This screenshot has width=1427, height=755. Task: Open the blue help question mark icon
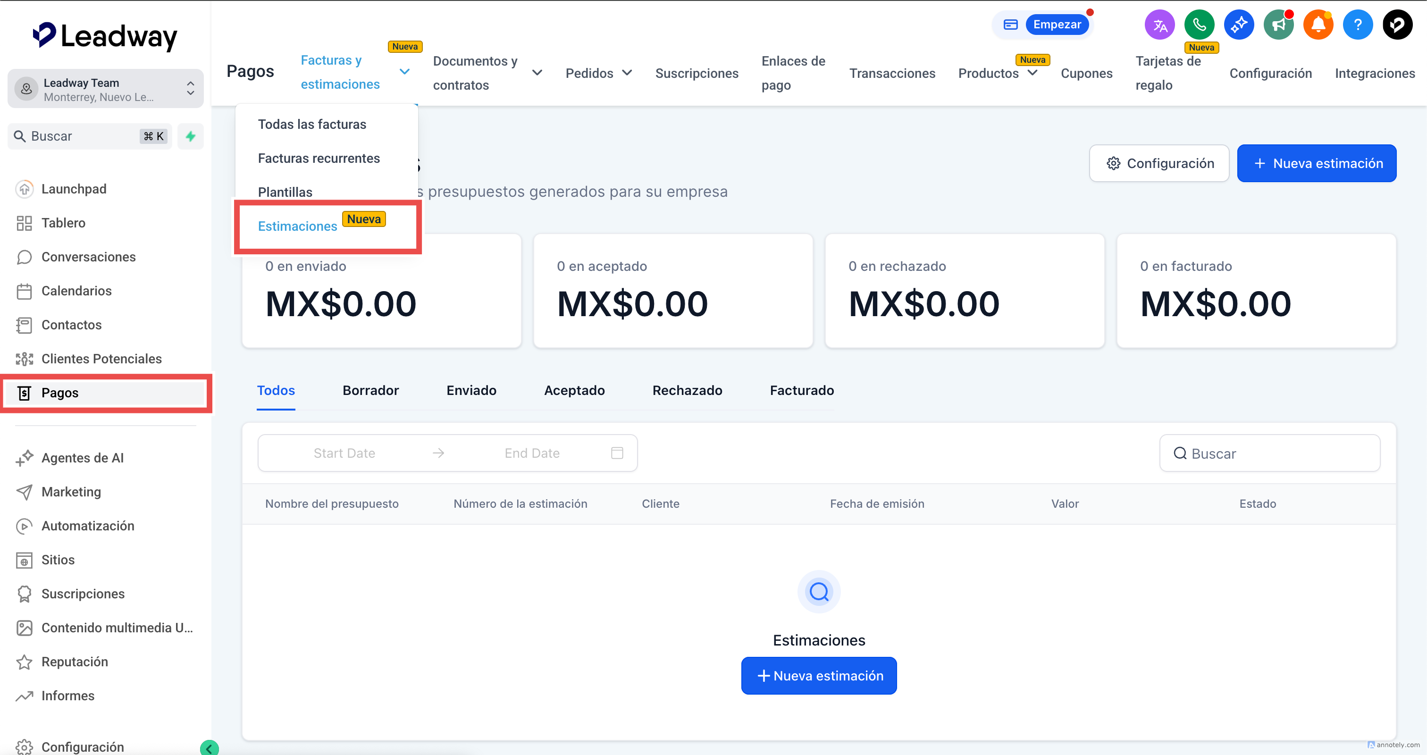click(1357, 25)
